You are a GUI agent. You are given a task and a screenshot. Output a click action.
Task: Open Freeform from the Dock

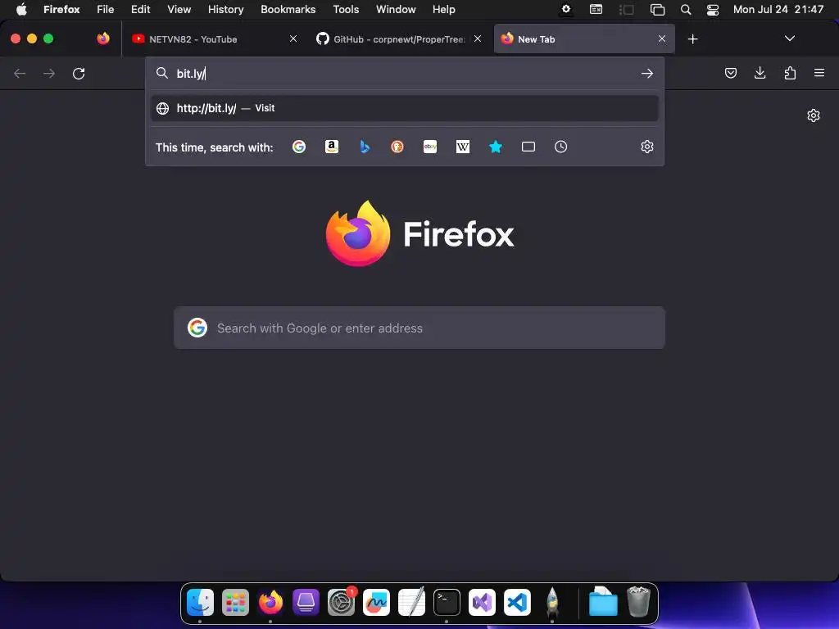click(376, 602)
